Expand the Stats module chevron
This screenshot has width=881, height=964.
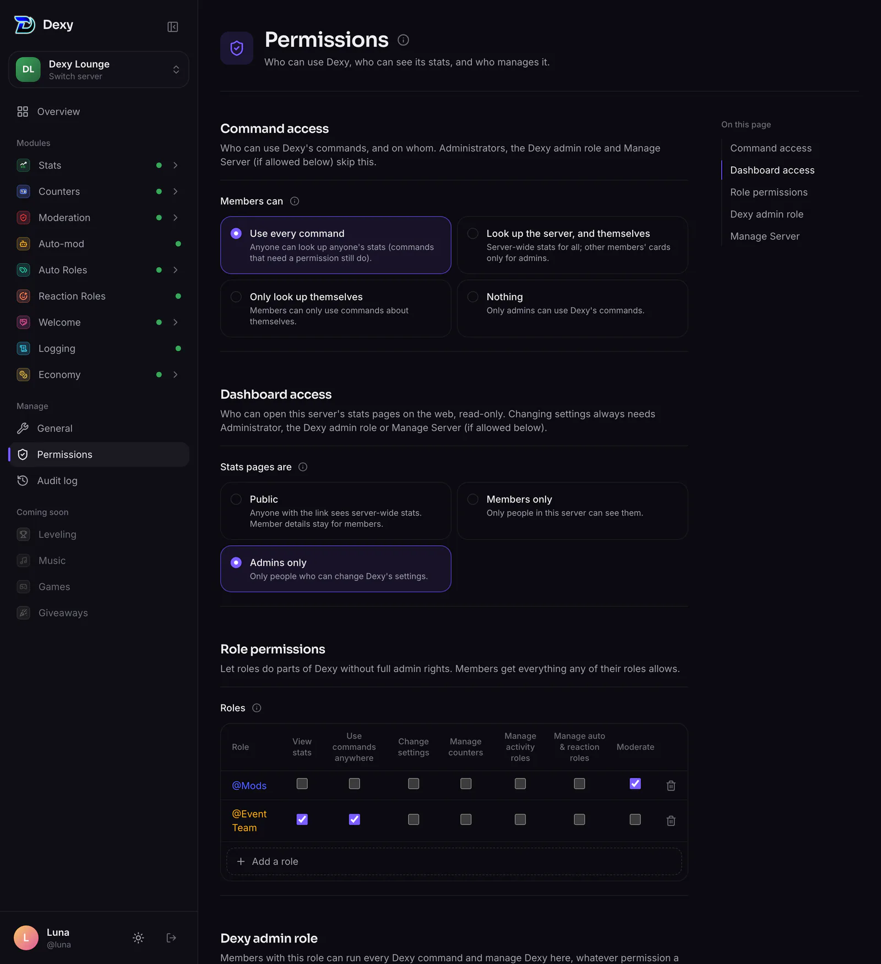point(175,165)
